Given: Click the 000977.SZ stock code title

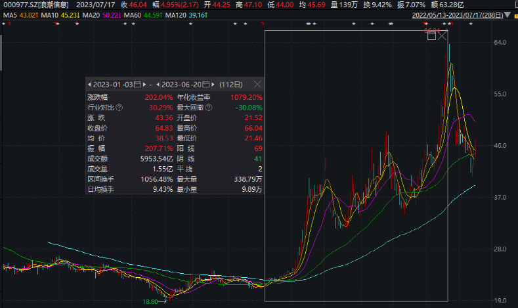Looking at the screenshot, I should point(18,5).
